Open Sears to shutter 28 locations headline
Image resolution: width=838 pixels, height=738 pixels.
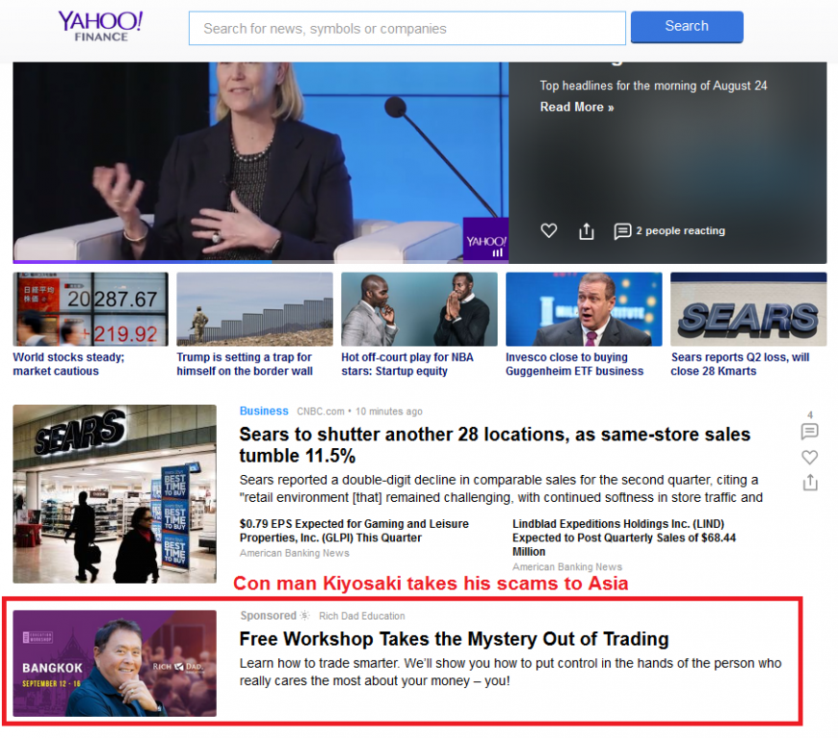494,445
